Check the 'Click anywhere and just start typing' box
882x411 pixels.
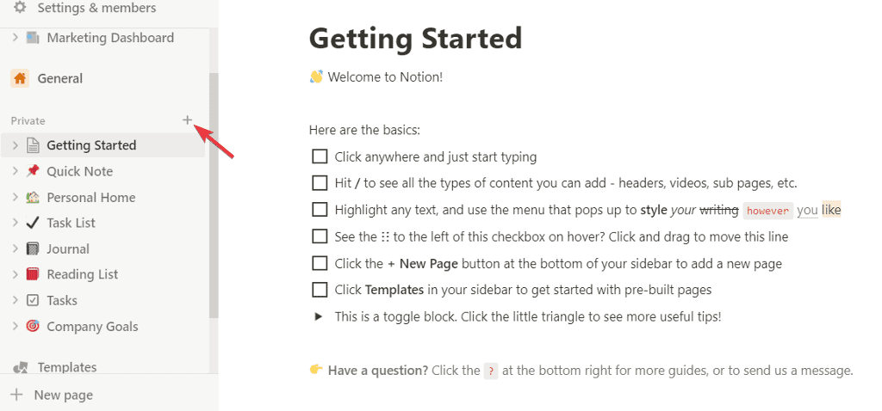320,156
